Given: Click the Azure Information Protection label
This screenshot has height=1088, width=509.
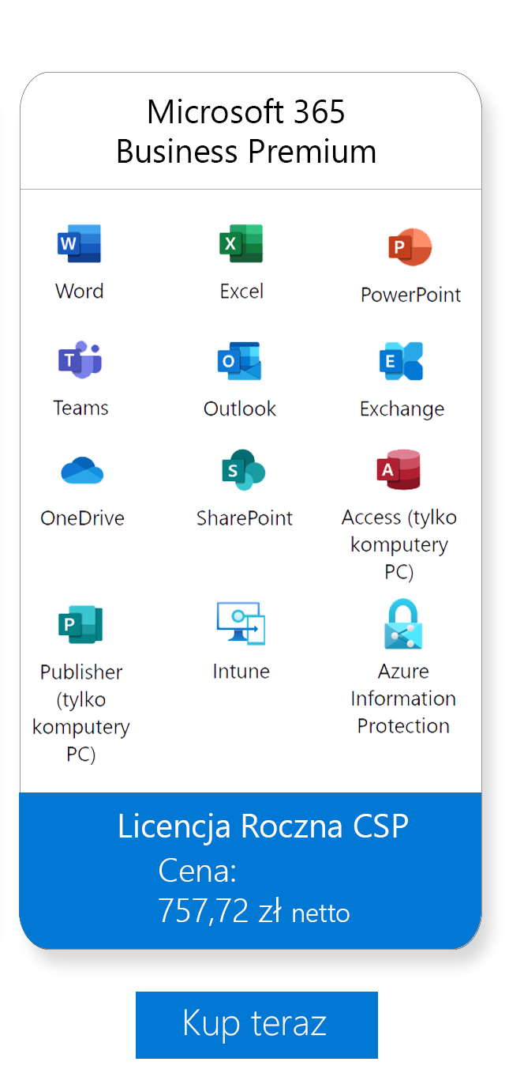Looking at the screenshot, I should point(403,698).
